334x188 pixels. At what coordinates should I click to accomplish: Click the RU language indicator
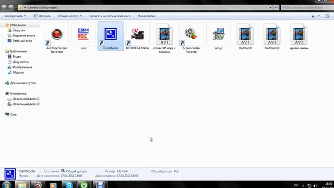(296, 185)
